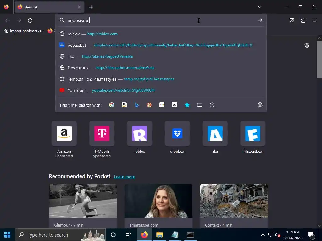Viewport: 322px width, 241px height.
Task: Search in open Tabs icon
Action: pyautogui.click(x=200, y=105)
